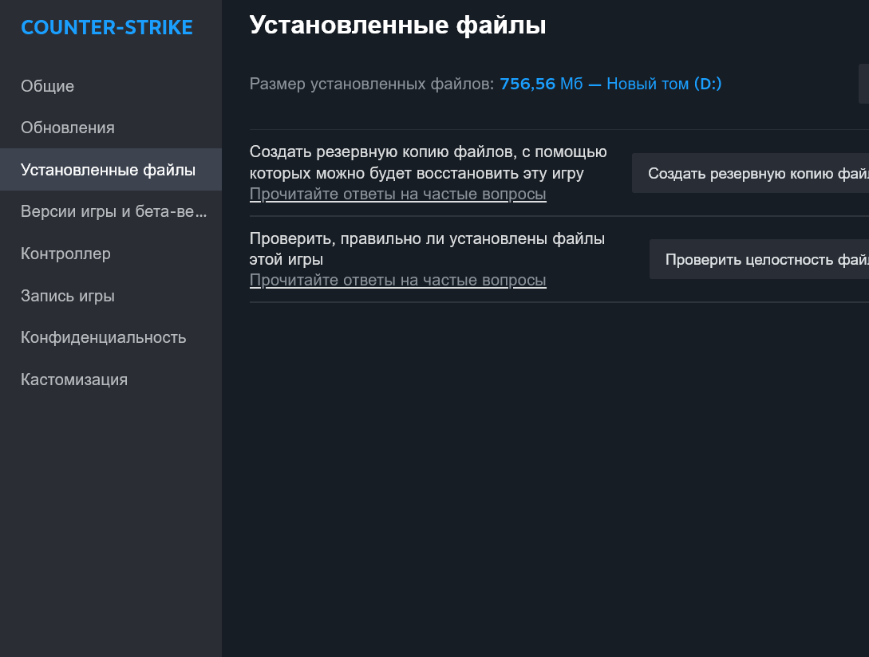Click the Создать резервную копию файлов button
The width and height of the screenshot is (869, 657).
pyautogui.click(x=752, y=174)
